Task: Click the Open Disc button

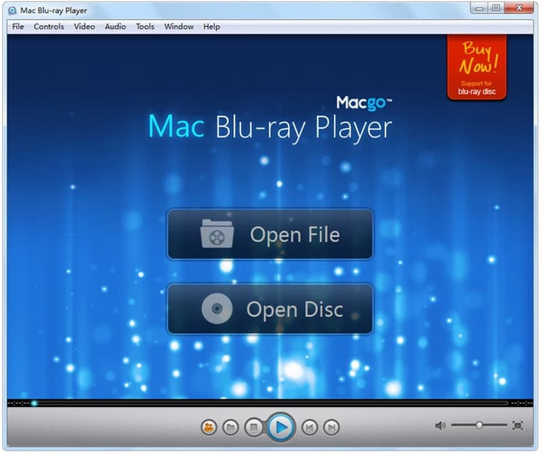Action: click(270, 309)
